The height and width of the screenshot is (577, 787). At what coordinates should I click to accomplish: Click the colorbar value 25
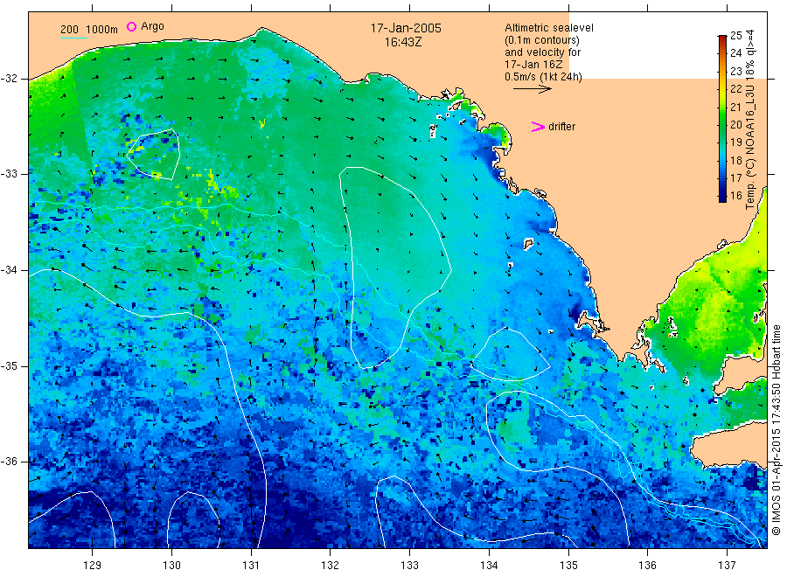pos(735,36)
